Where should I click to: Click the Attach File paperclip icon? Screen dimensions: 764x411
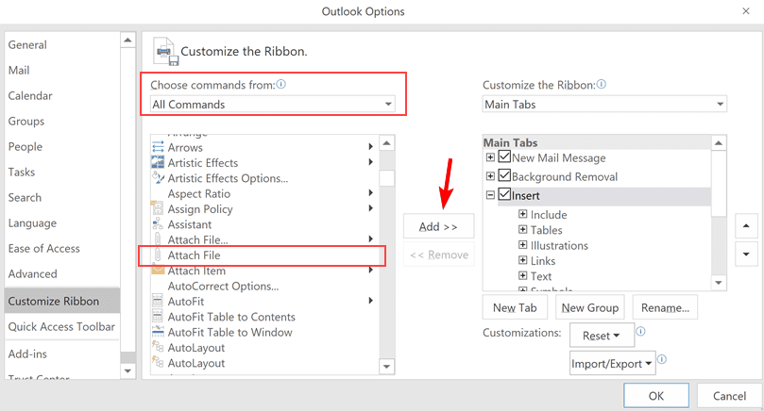click(x=158, y=255)
